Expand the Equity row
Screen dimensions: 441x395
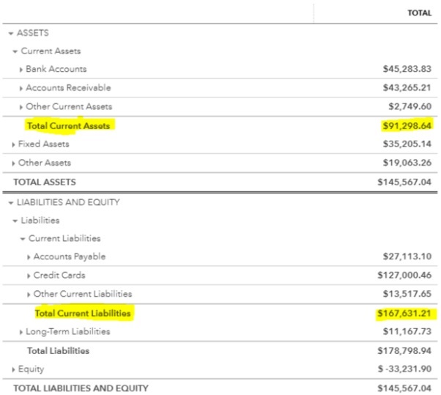tap(13, 369)
